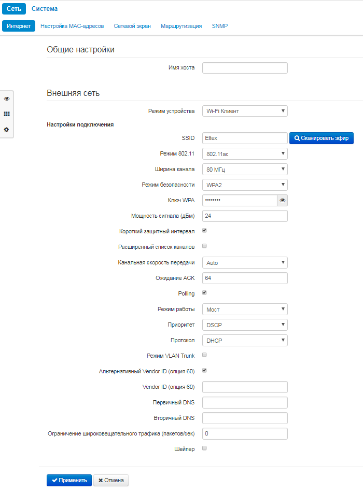
Task: Click the Сканировать эфир button
Action: pyautogui.click(x=322, y=138)
